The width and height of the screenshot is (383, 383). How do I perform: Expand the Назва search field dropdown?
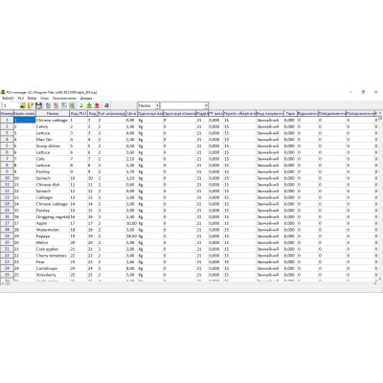tap(157, 105)
